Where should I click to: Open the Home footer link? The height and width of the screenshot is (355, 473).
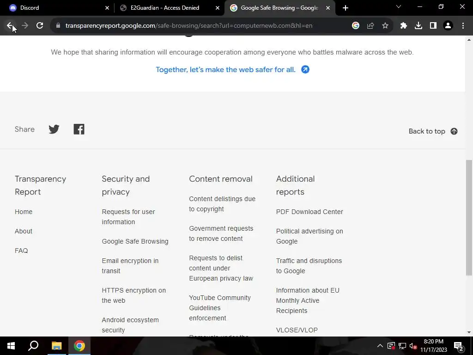tap(24, 212)
